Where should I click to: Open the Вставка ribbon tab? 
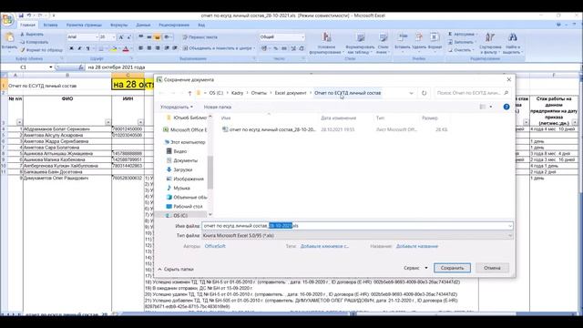(x=51, y=25)
